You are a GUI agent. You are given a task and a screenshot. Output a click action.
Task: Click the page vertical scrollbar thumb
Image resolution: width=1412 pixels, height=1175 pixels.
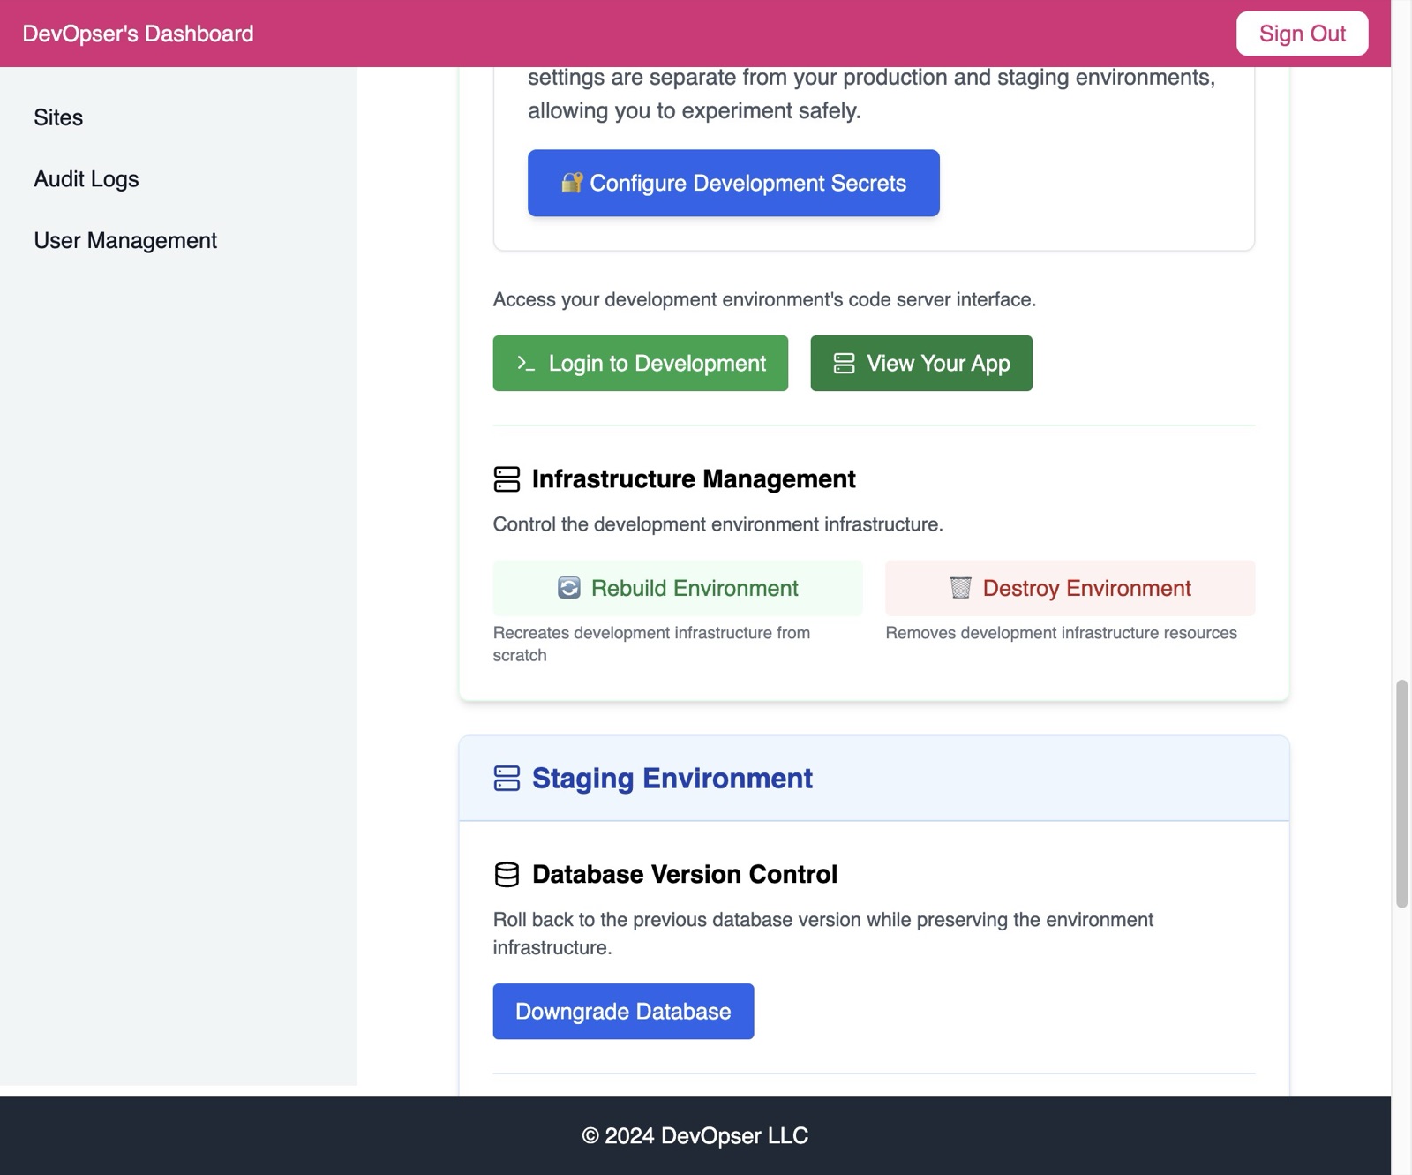click(1401, 794)
